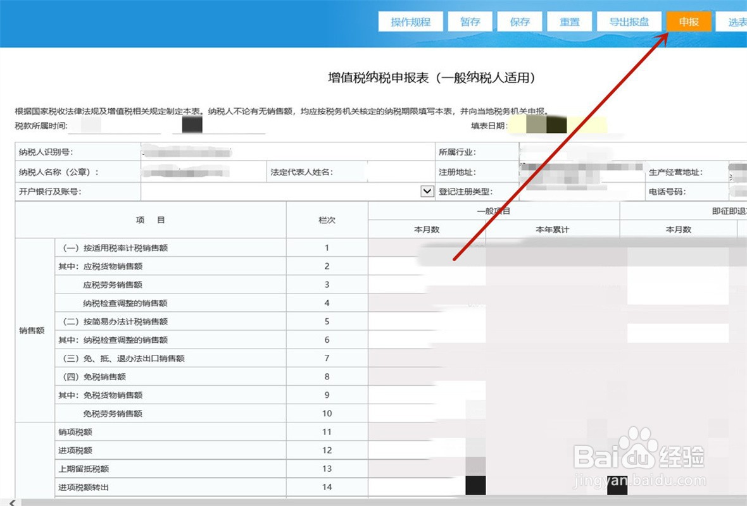Click the 申报 submit button

pyautogui.click(x=688, y=21)
